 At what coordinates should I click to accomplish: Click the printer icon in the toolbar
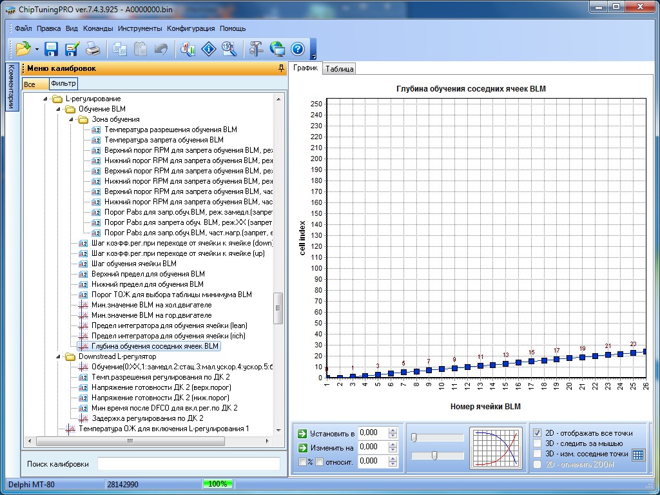[x=93, y=49]
